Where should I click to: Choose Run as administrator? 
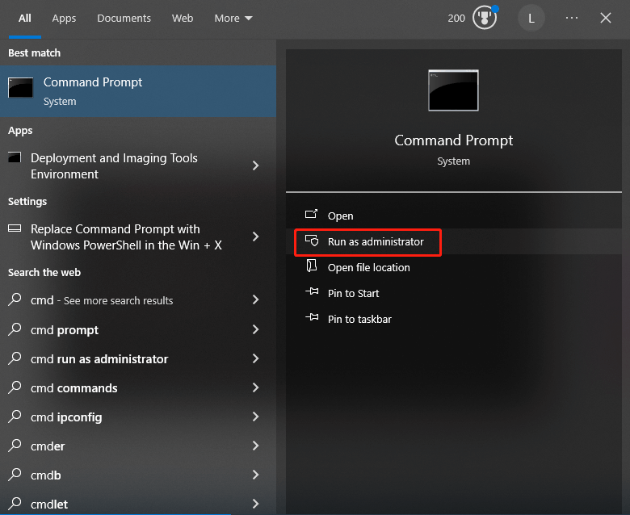[376, 241]
